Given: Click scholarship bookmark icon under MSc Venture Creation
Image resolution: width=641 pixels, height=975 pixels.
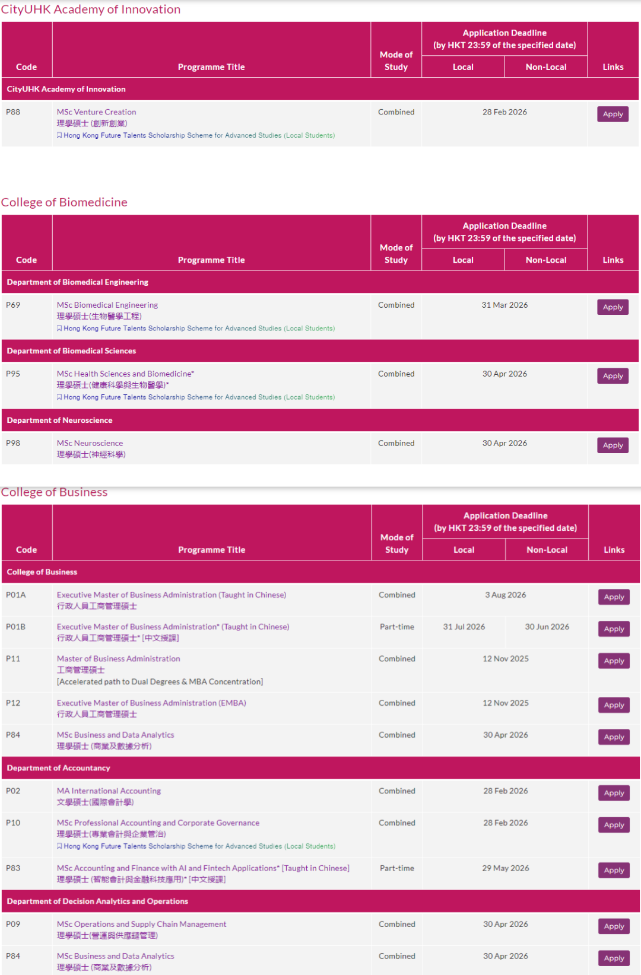Looking at the screenshot, I should click(59, 135).
